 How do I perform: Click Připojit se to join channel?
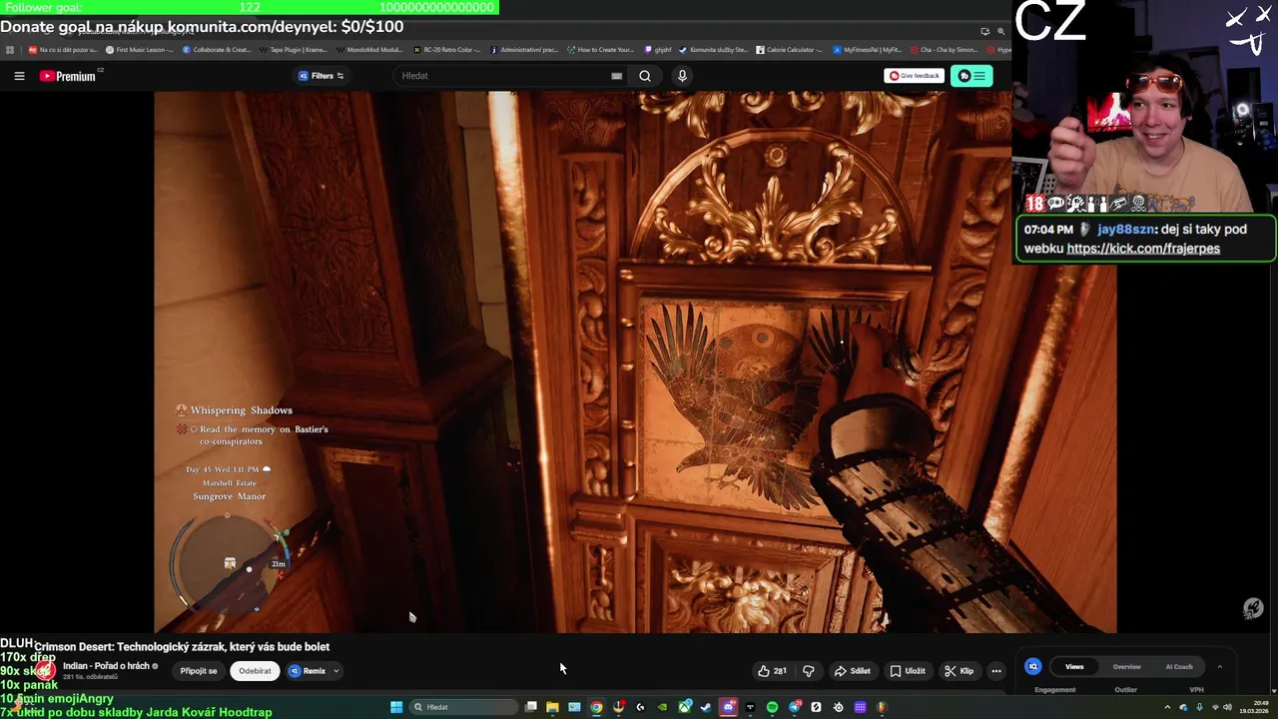199,671
